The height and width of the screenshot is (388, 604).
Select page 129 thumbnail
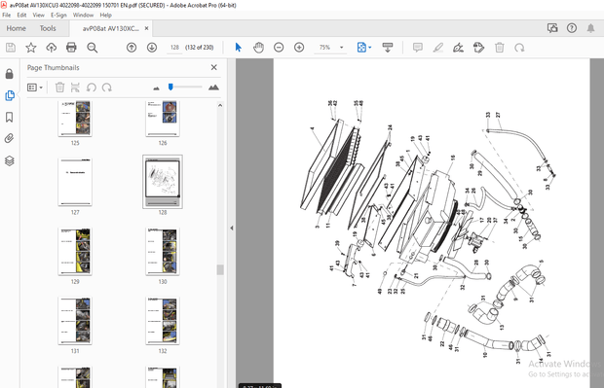pyautogui.click(x=75, y=252)
